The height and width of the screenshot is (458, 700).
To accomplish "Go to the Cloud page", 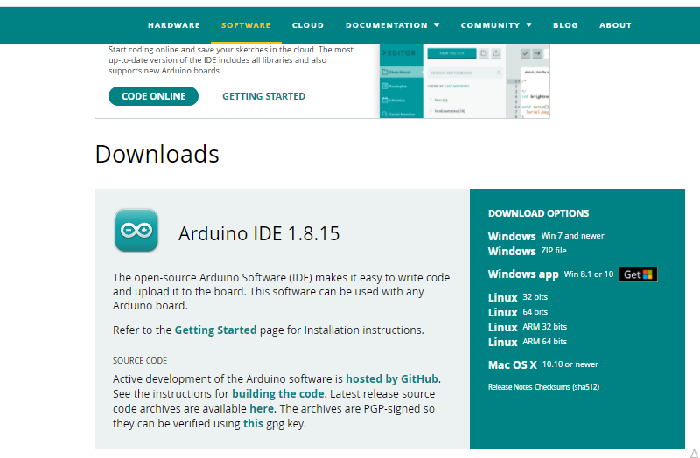I will click(x=308, y=25).
